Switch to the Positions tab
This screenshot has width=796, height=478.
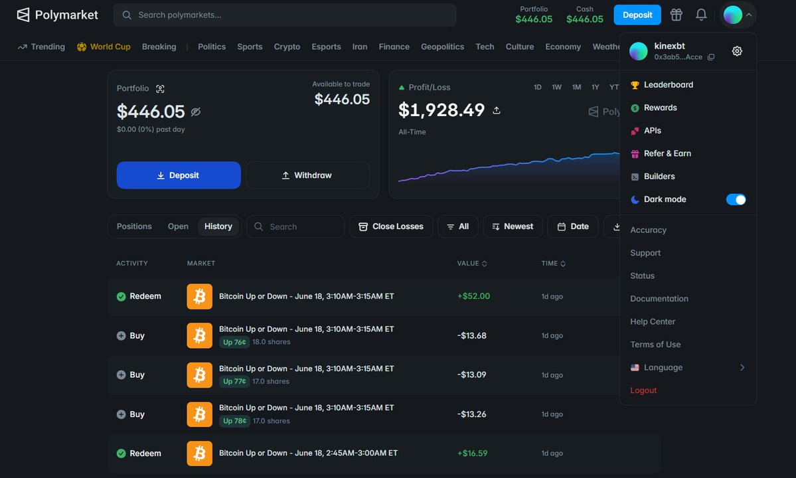(x=134, y=226)
